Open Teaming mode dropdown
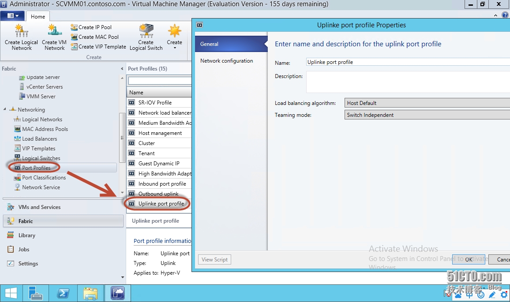The height and width of the screenshot is (302, 510). (x=427, y=115)
